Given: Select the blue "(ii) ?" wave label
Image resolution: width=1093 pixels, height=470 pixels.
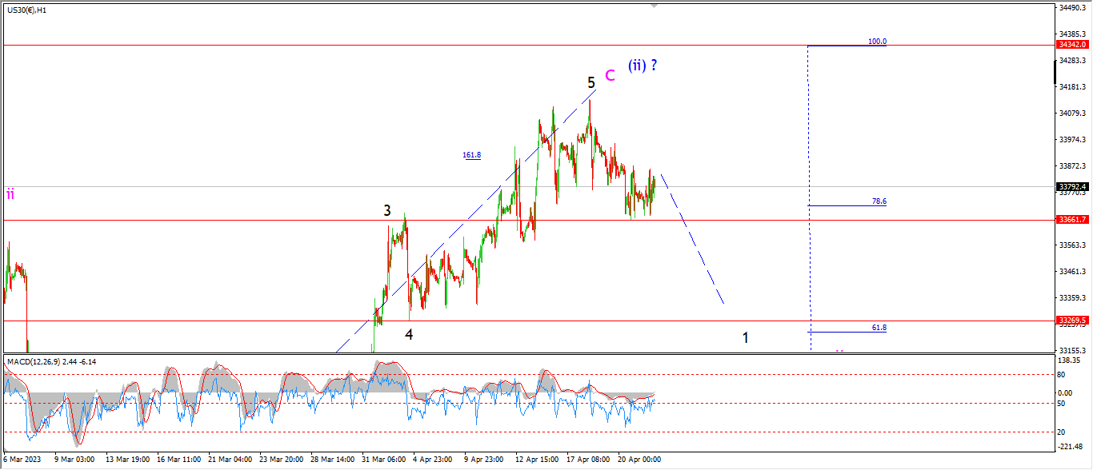Looking at the screenshot, I should click(x=643, y=66).
